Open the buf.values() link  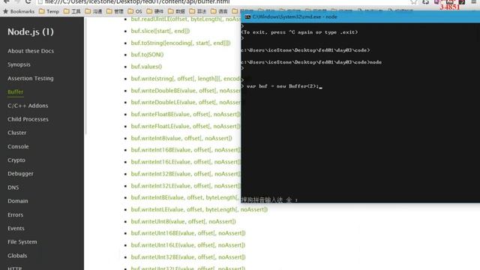click(x=146, y=67)
